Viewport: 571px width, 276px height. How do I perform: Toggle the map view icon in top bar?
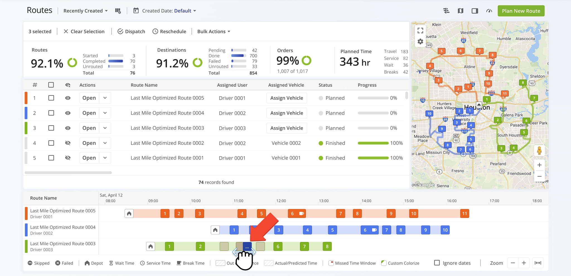(461, 11)
